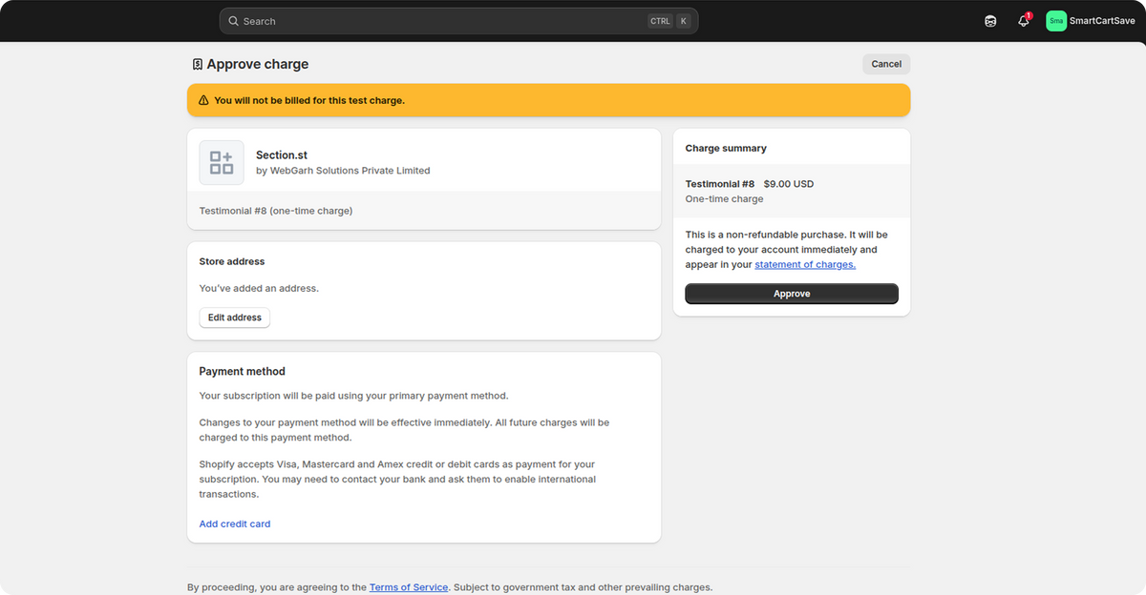Image resolution: width=1146 pixels, height=595 pixels.
Task: Click the K shortcut key badge
Action: coord(684,21)
